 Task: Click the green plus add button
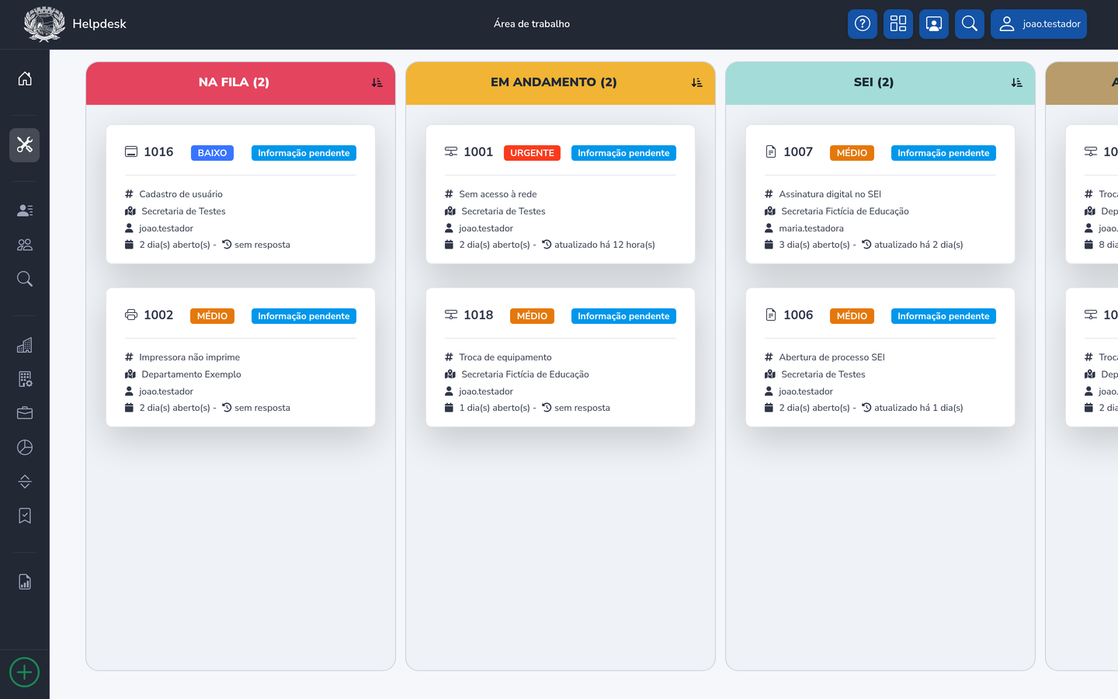(25, 673)
